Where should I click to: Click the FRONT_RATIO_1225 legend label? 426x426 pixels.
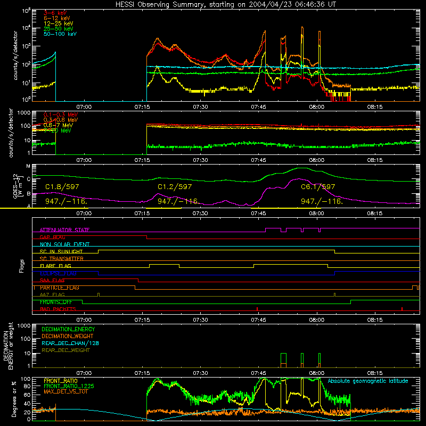(x=69, y=386)
